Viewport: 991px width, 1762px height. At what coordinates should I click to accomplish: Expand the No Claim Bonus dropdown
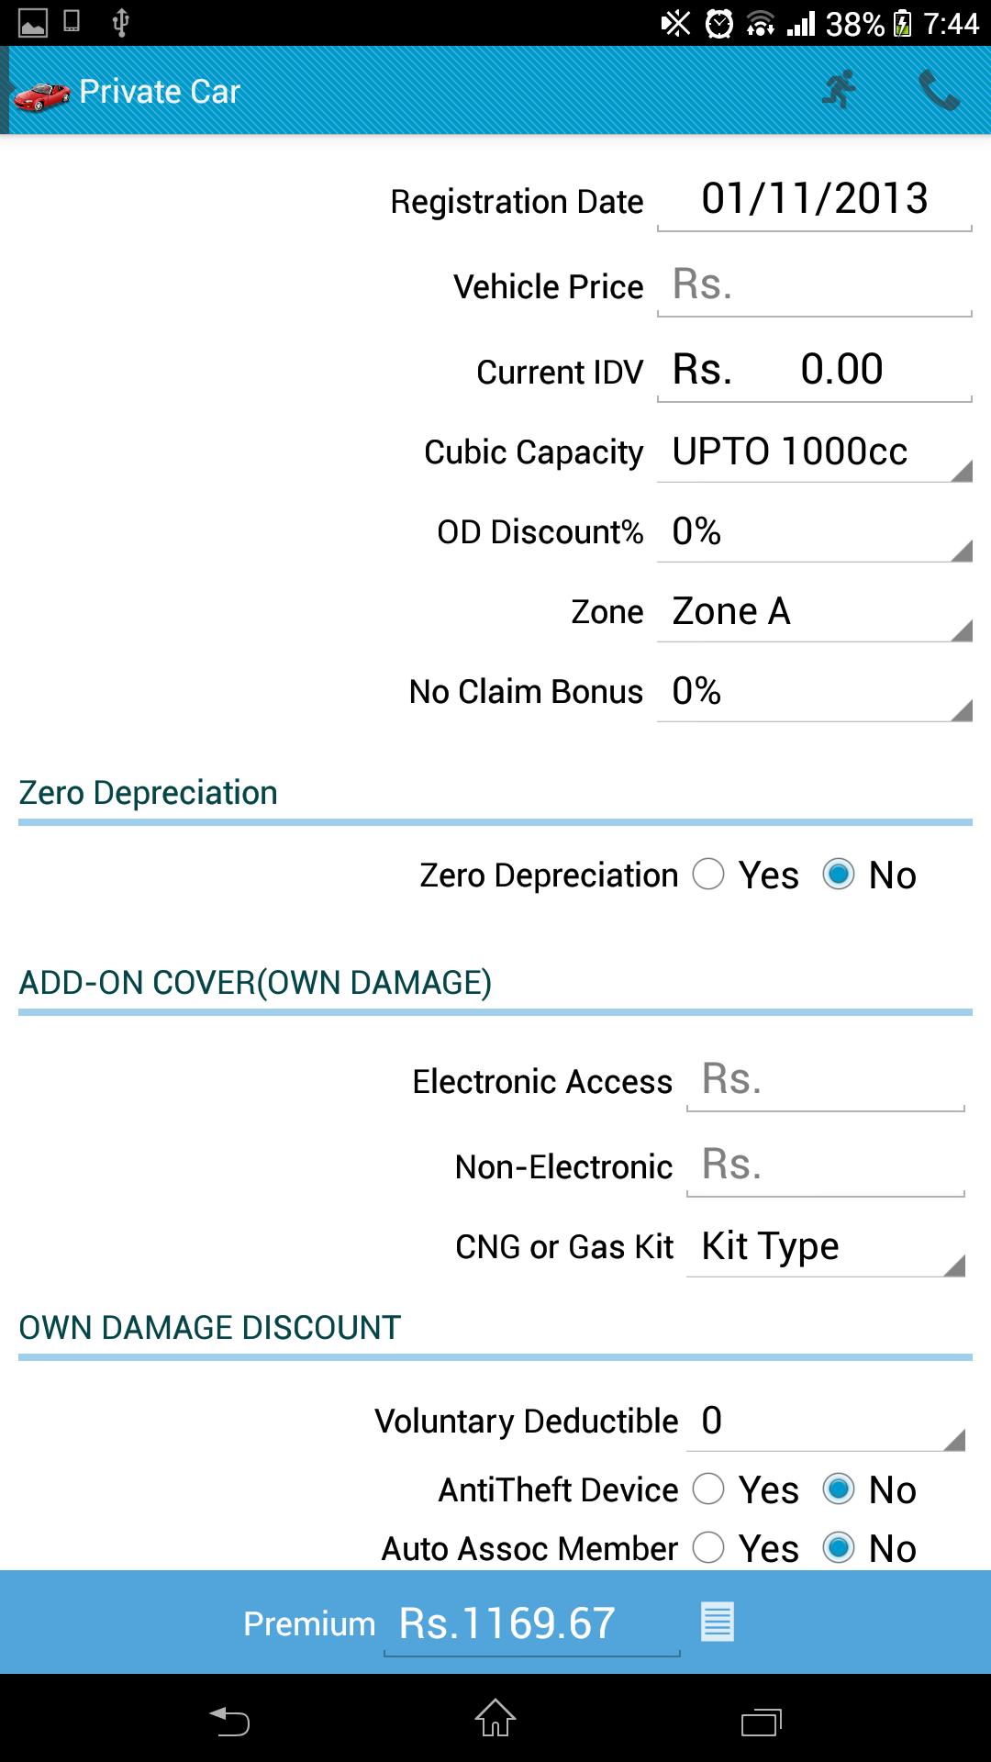click(x=815, y=692)
